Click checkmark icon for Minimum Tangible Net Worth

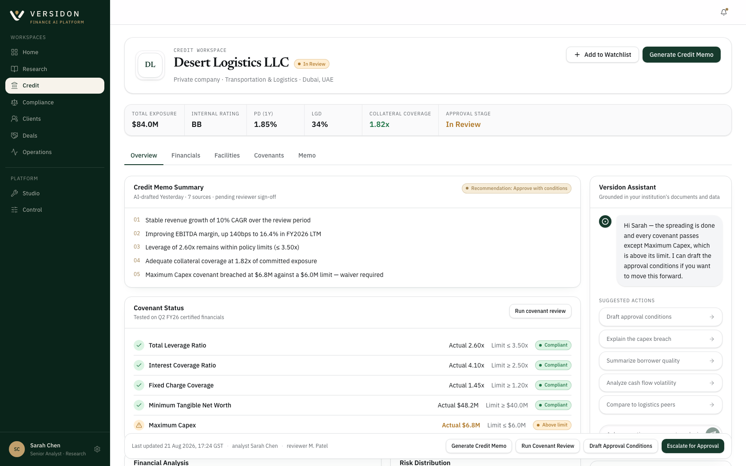tap(139, 405)
